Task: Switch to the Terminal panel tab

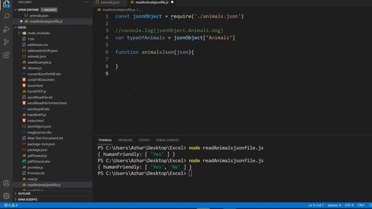Action: point(105,140)
